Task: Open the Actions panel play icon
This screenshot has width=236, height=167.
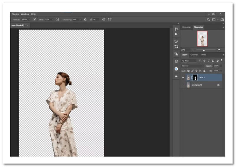Action: click(x=176, y=34)
